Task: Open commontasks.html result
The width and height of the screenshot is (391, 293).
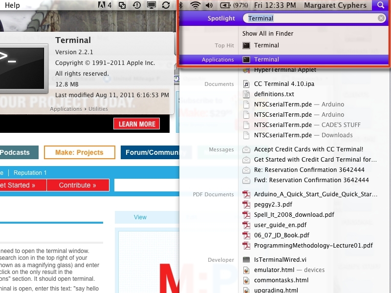Action: 282,280
